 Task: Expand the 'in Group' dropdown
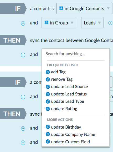pyautogui.click(x=59, y=23)
